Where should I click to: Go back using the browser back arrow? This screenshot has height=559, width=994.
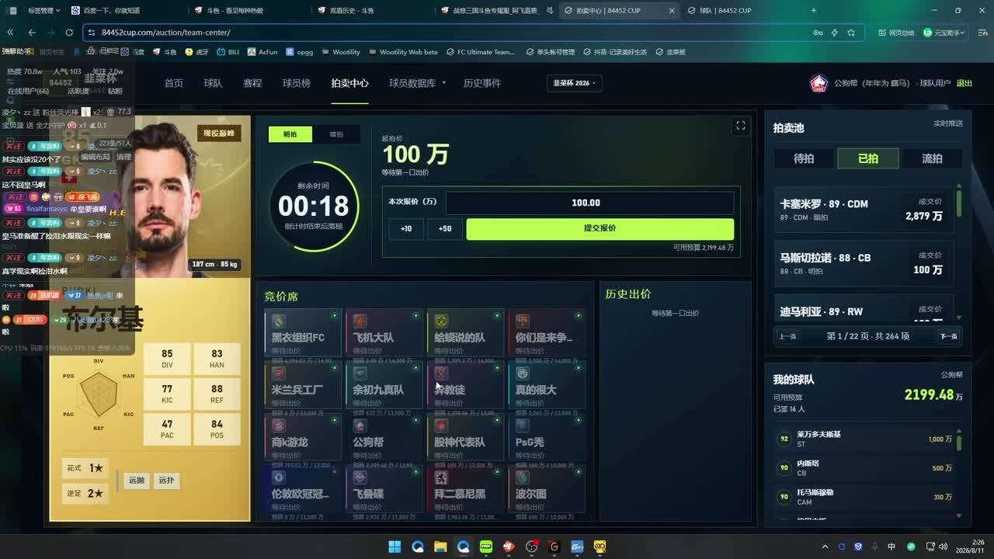pyautogui.click(x=32, y=33)
